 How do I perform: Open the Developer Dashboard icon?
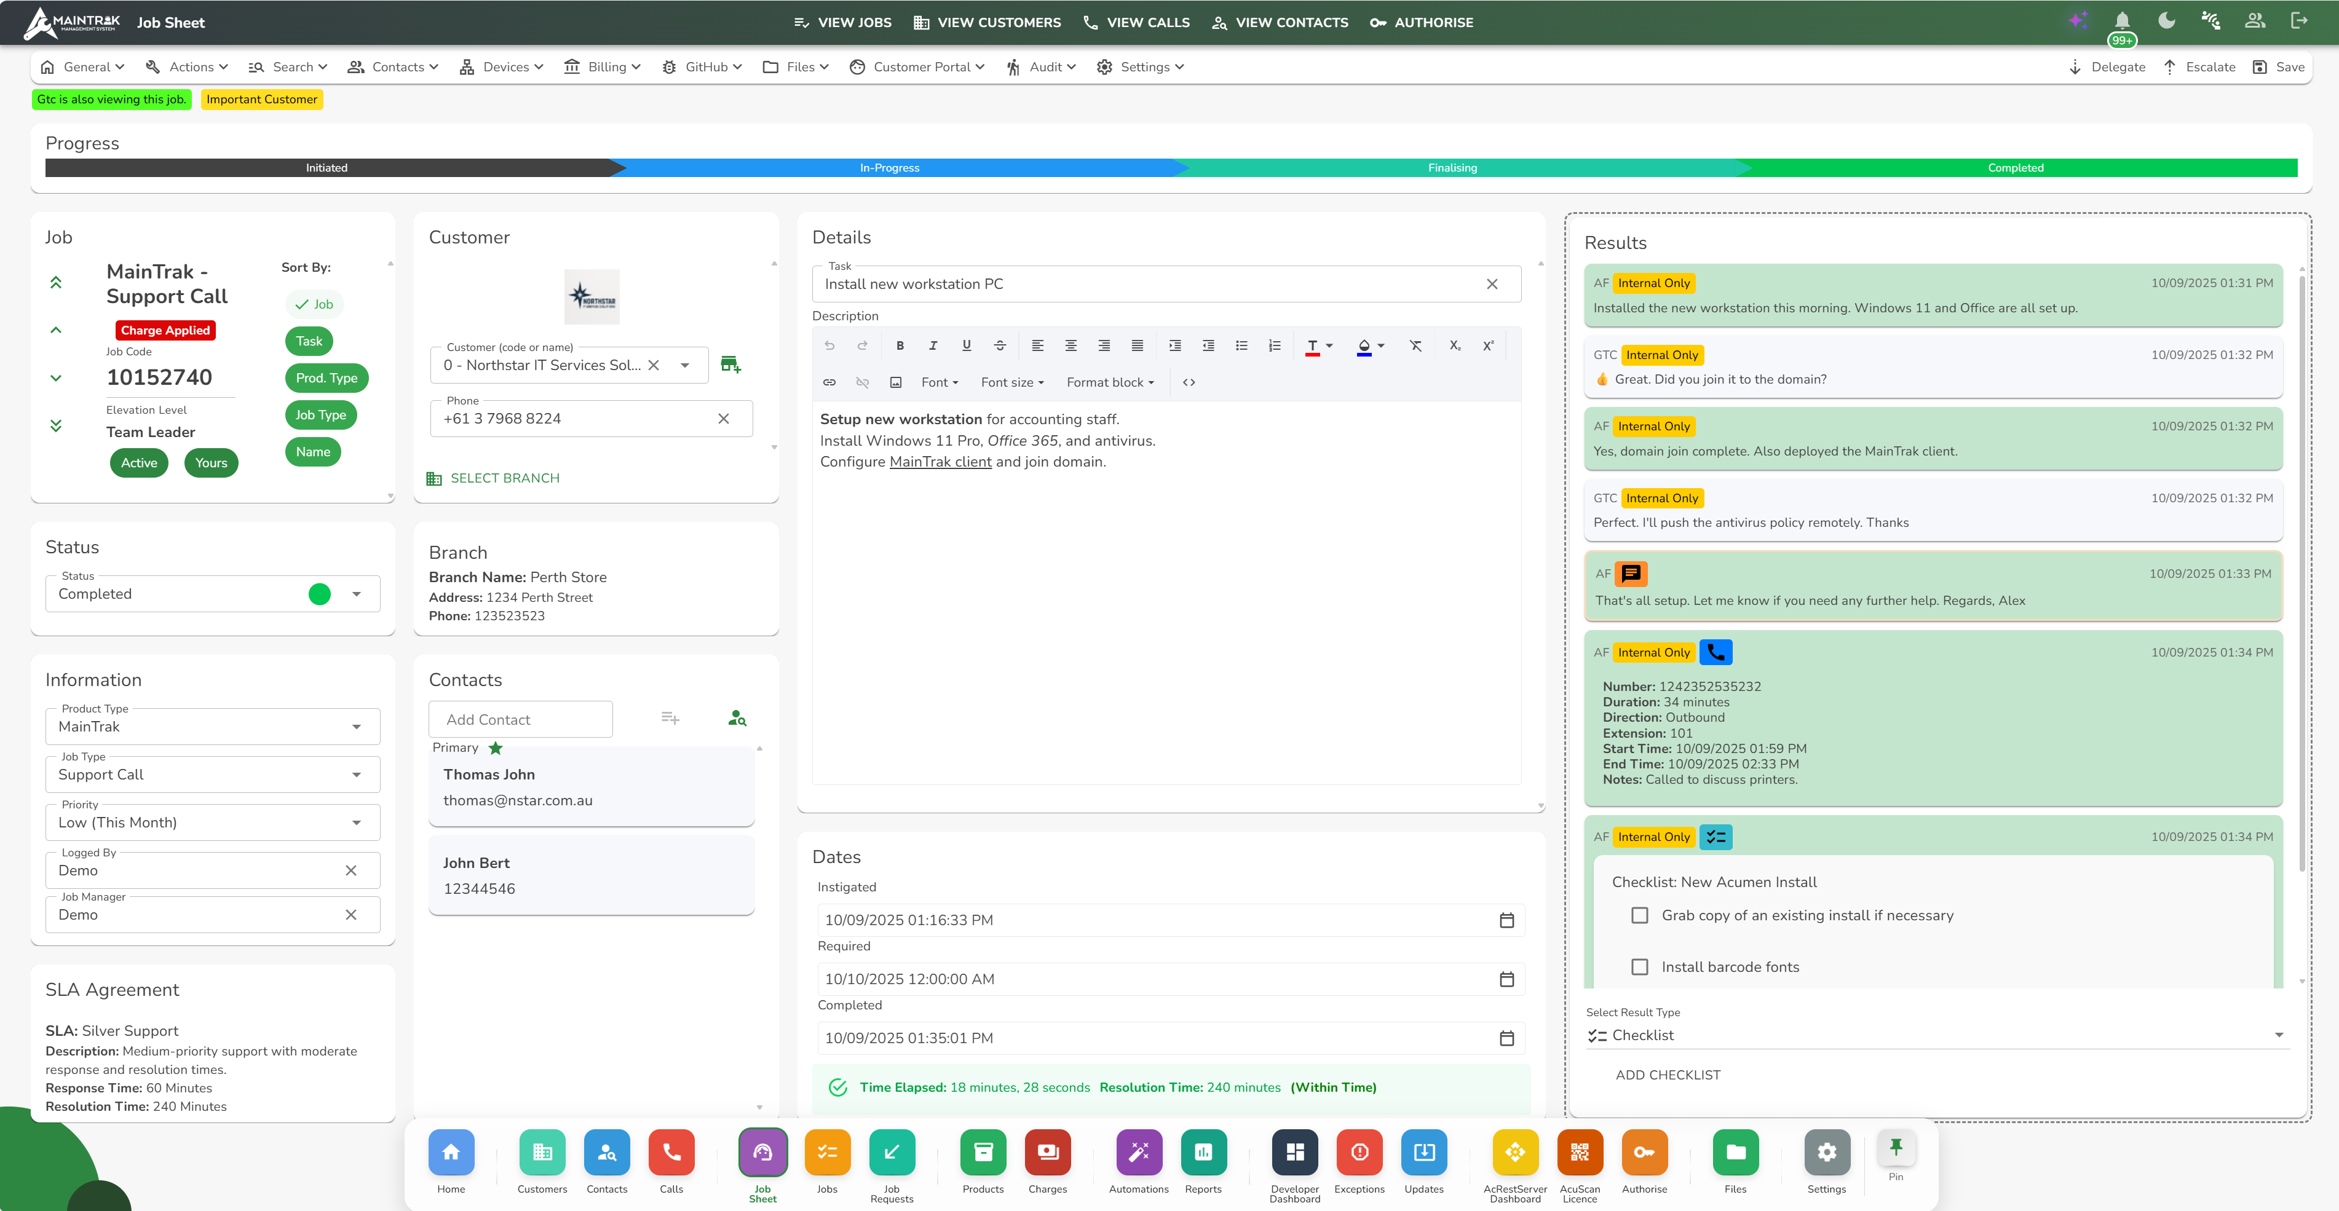[x=1295, y=1152]
